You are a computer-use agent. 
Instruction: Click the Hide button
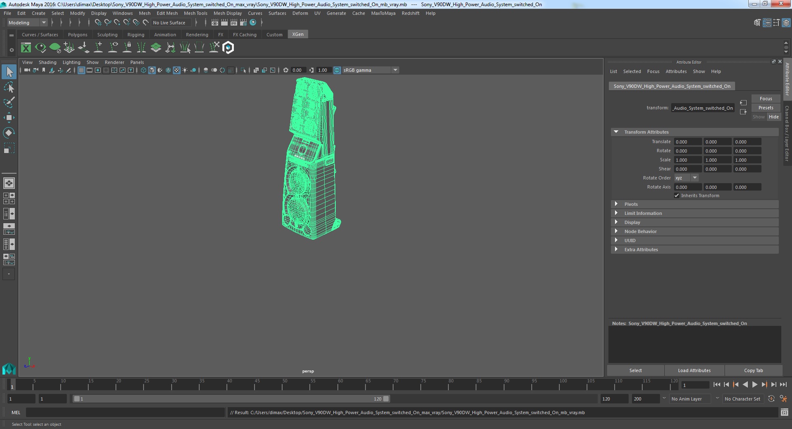click(x=773, y=117)
